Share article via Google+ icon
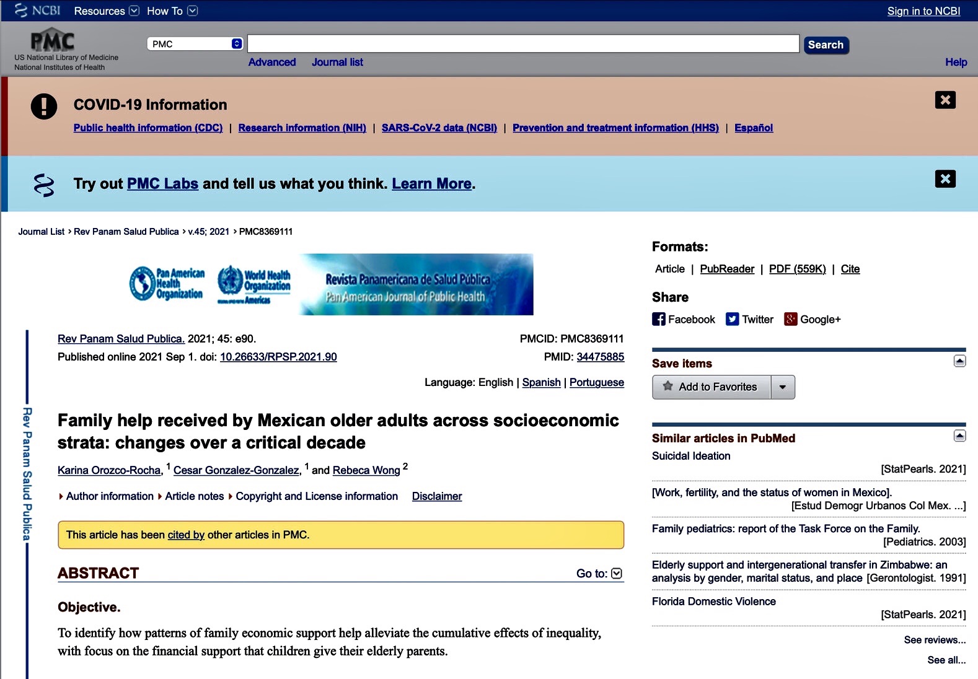This screenshot has height=679, width=978. point(790,319)
